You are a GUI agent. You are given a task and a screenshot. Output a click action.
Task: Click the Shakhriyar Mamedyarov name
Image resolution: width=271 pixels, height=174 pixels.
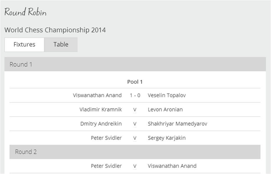click(177, 124)
